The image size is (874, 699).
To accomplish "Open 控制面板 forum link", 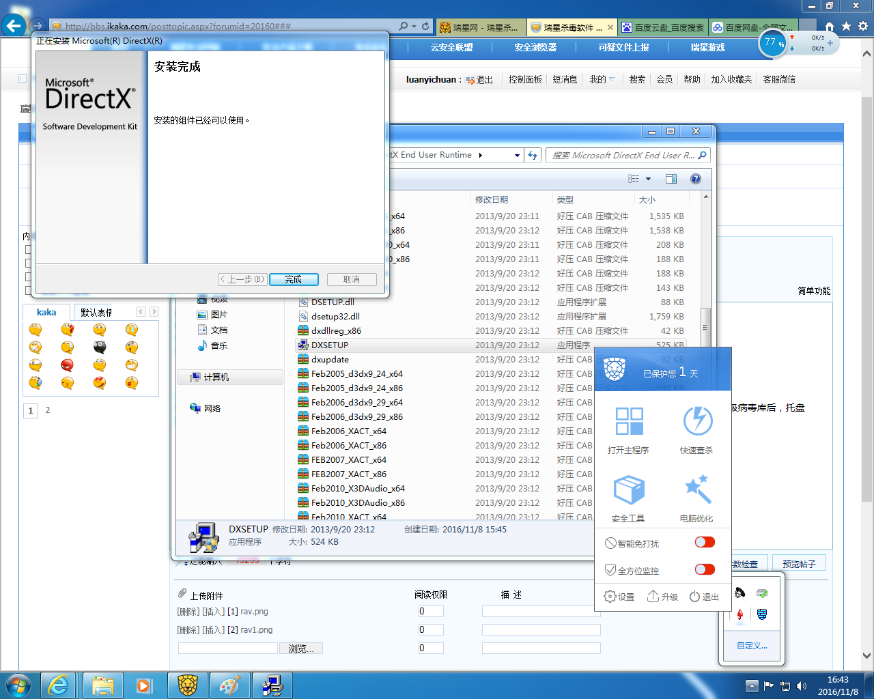I will 525,80.
